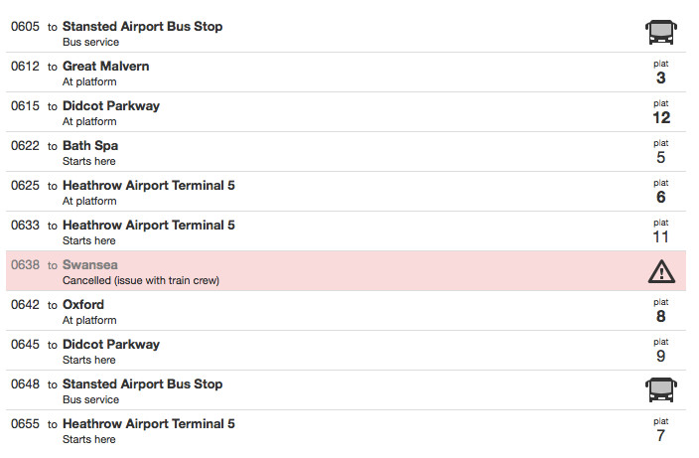Click platform 8 indicator for Oxford
Viewport: 699px width, 458px height.
pos(660,316)
